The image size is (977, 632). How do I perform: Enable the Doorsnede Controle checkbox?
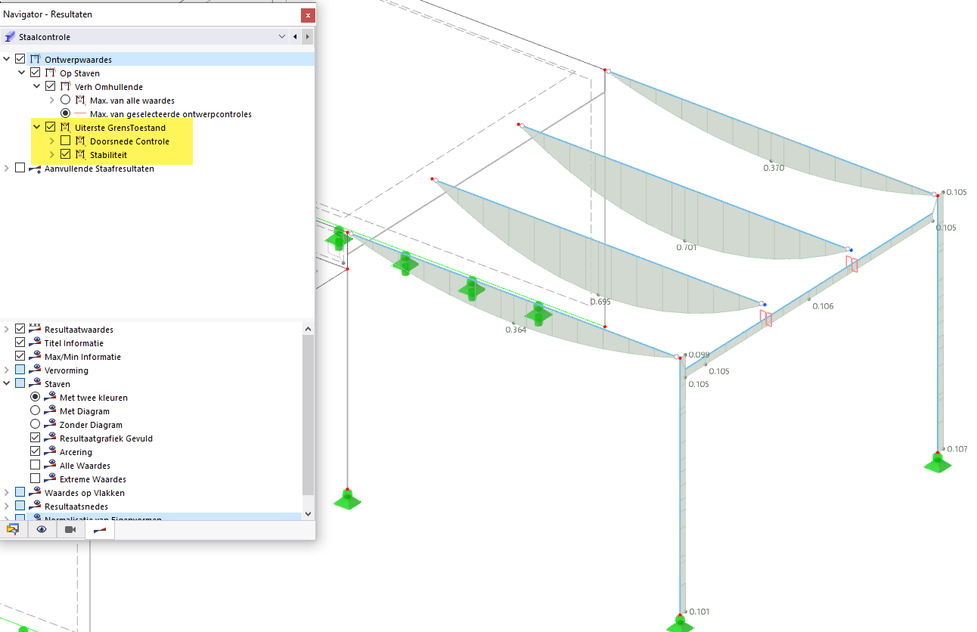pyautogui.click(x=66, y=141)
